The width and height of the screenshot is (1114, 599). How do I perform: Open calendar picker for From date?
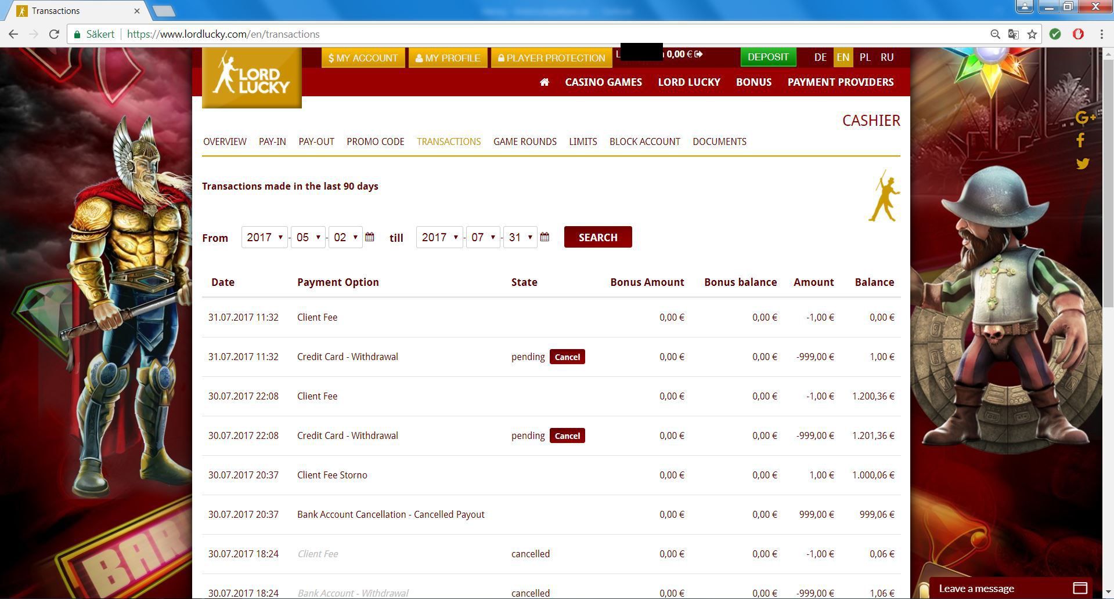tap(370, 237)
